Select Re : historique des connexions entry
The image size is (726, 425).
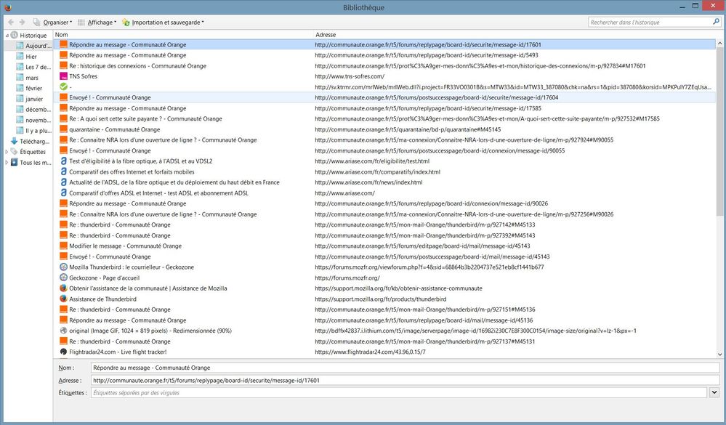384,65
